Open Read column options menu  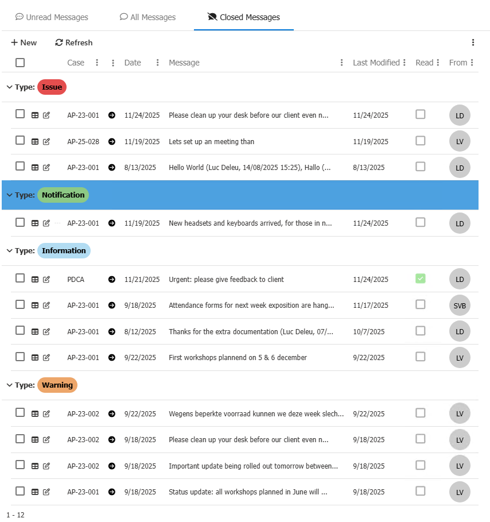click(438, 63)
